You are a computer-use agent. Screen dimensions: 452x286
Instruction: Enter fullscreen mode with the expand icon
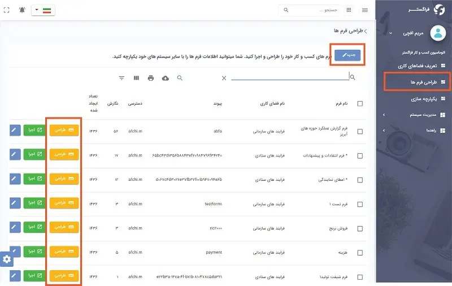(x=6, y=10)
